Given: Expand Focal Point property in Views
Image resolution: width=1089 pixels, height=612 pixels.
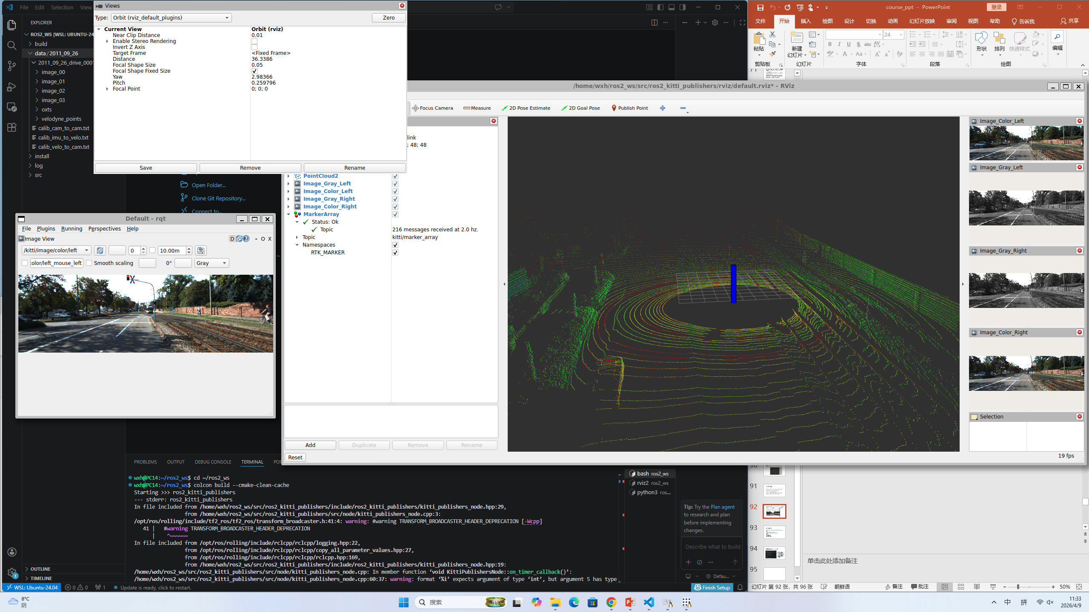Looking at the screenshot, I should [107, 89].
